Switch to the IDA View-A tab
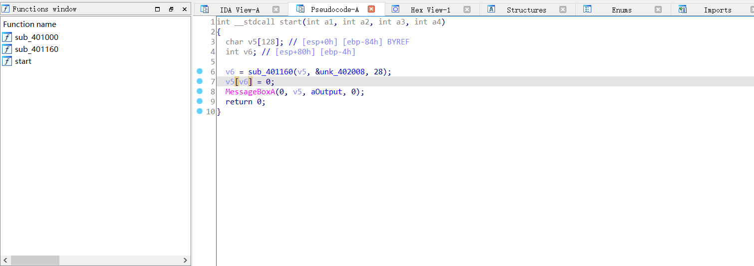Viewport: 754px width, 266px height. (240, 10)
